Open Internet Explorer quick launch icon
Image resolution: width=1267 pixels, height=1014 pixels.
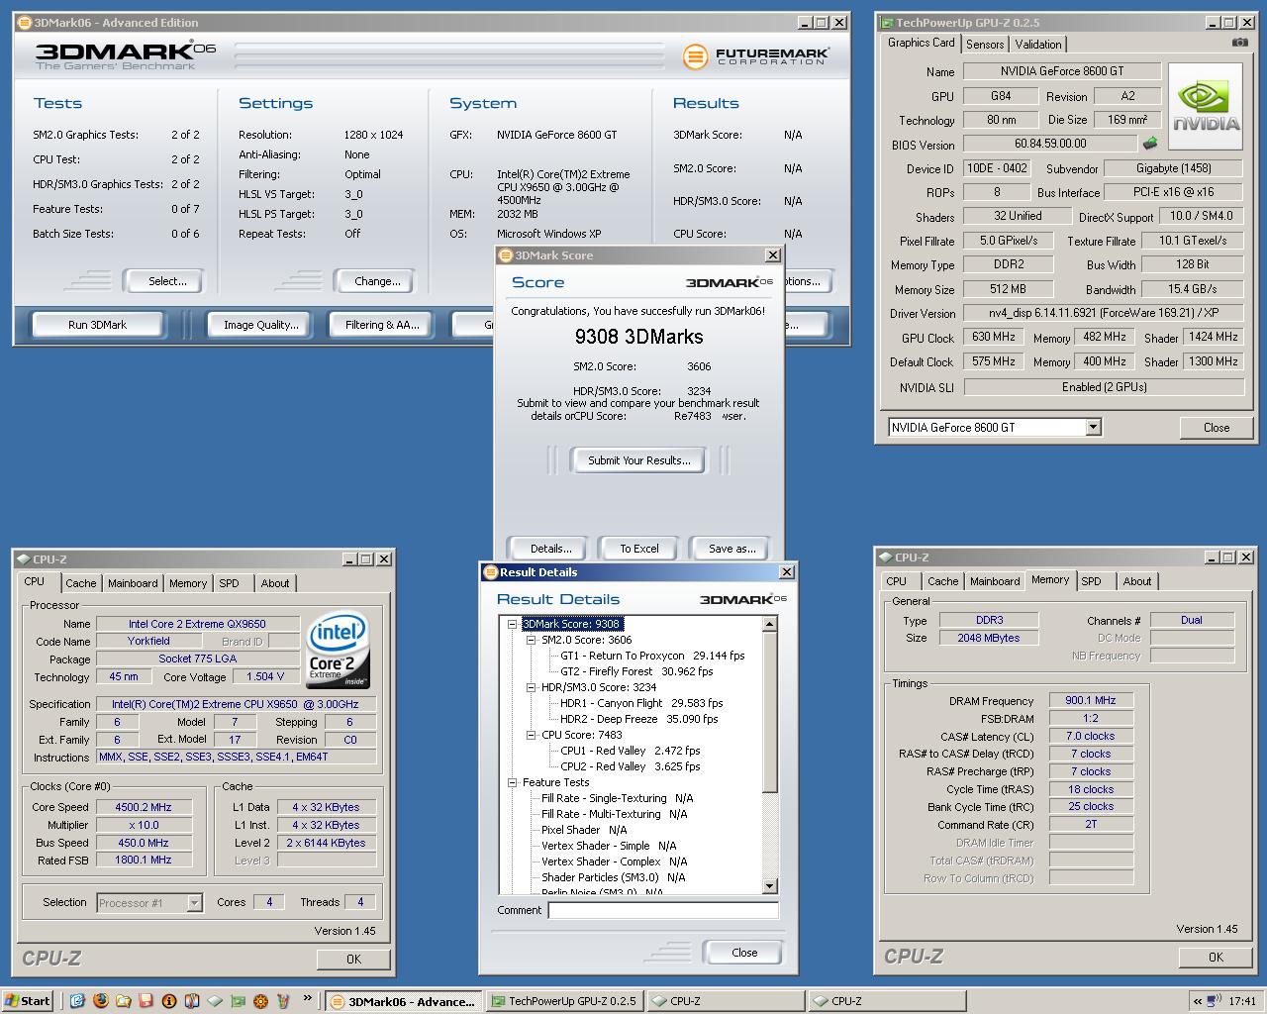(77, 1000)
